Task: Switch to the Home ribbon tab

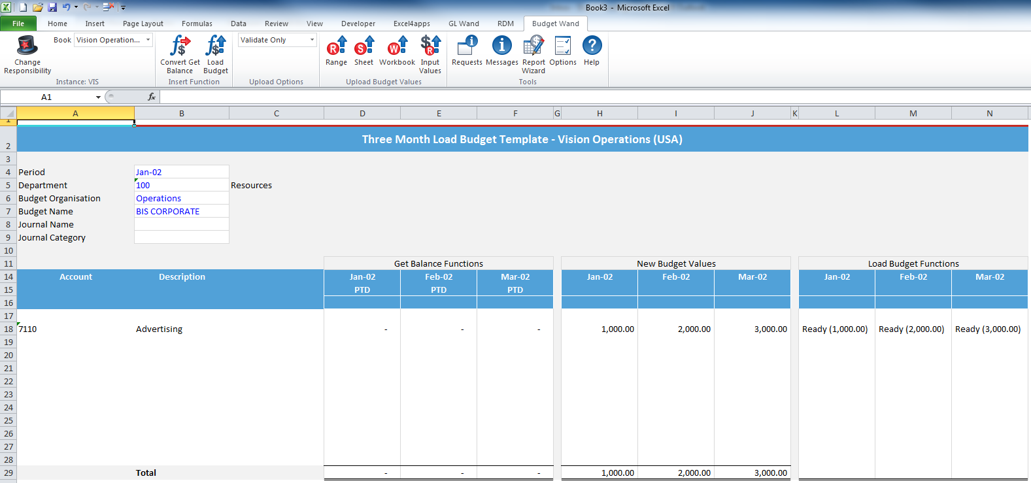Action: 58,24
